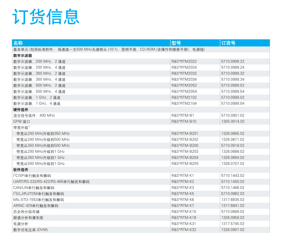Click order number 1326.0907.02

[233, 230]
